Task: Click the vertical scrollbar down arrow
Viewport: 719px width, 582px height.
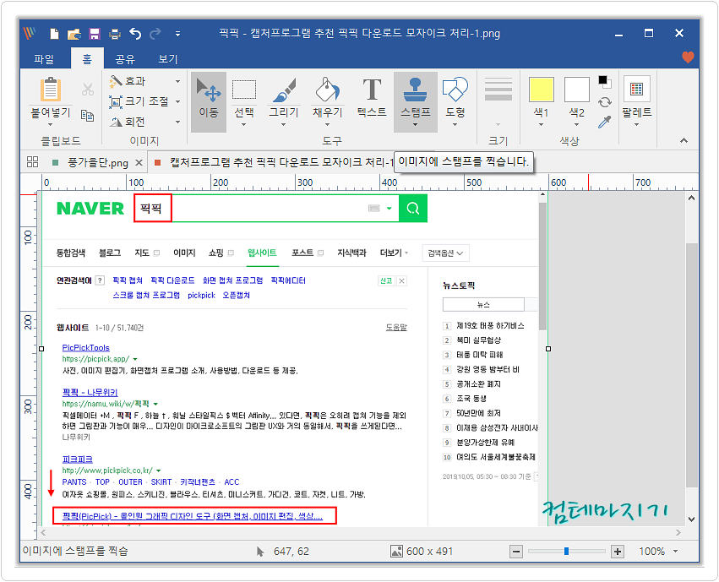Action: (x=691, y=519)
